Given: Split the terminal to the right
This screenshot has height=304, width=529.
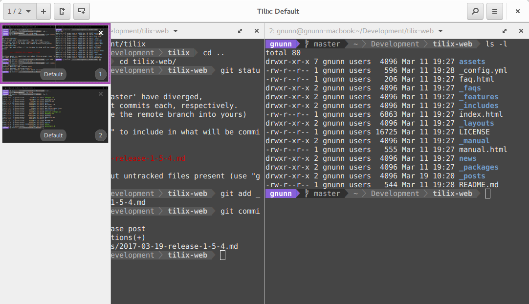Looking at the screenshot, I should pos(62,11).
